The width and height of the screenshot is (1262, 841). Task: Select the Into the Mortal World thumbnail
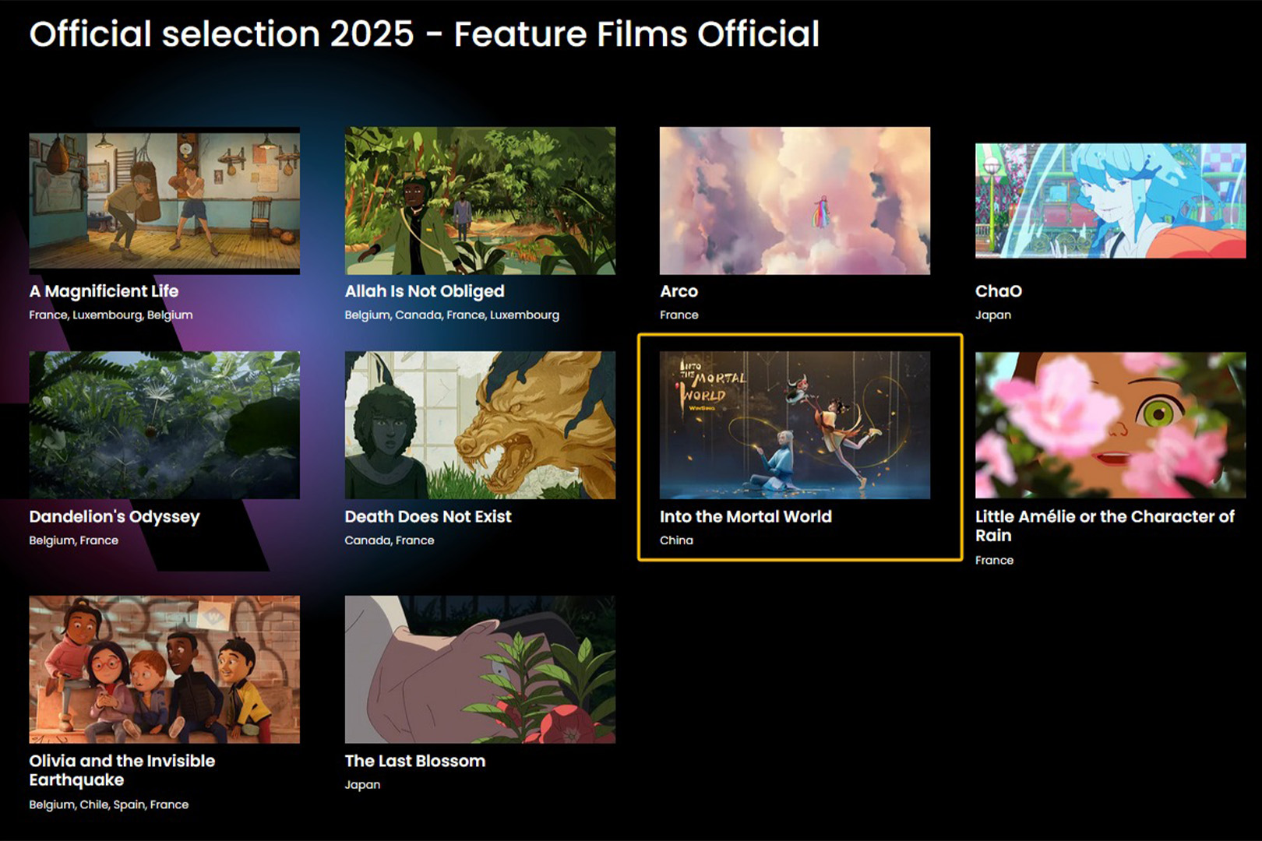[795, 424]
